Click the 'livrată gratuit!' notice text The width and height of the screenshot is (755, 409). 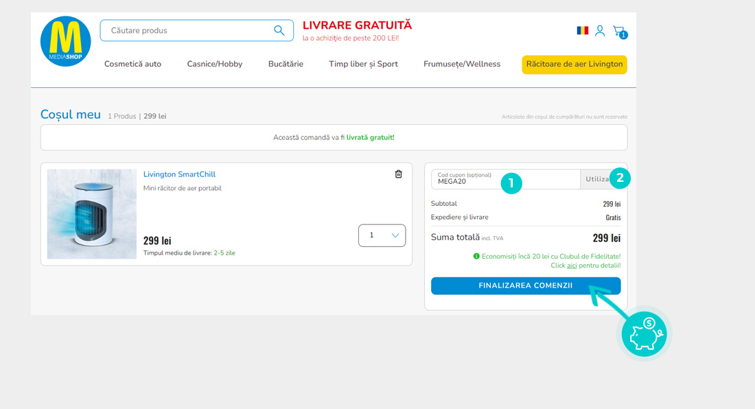pyautogui.click(x=370, y=138)
